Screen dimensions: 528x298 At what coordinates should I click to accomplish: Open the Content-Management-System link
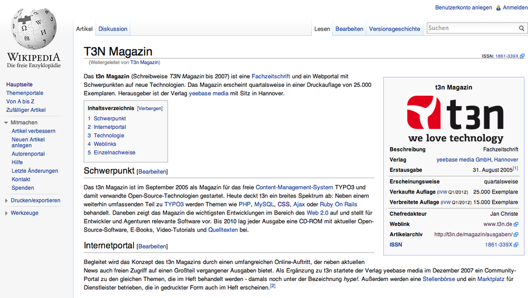[294, 187]
